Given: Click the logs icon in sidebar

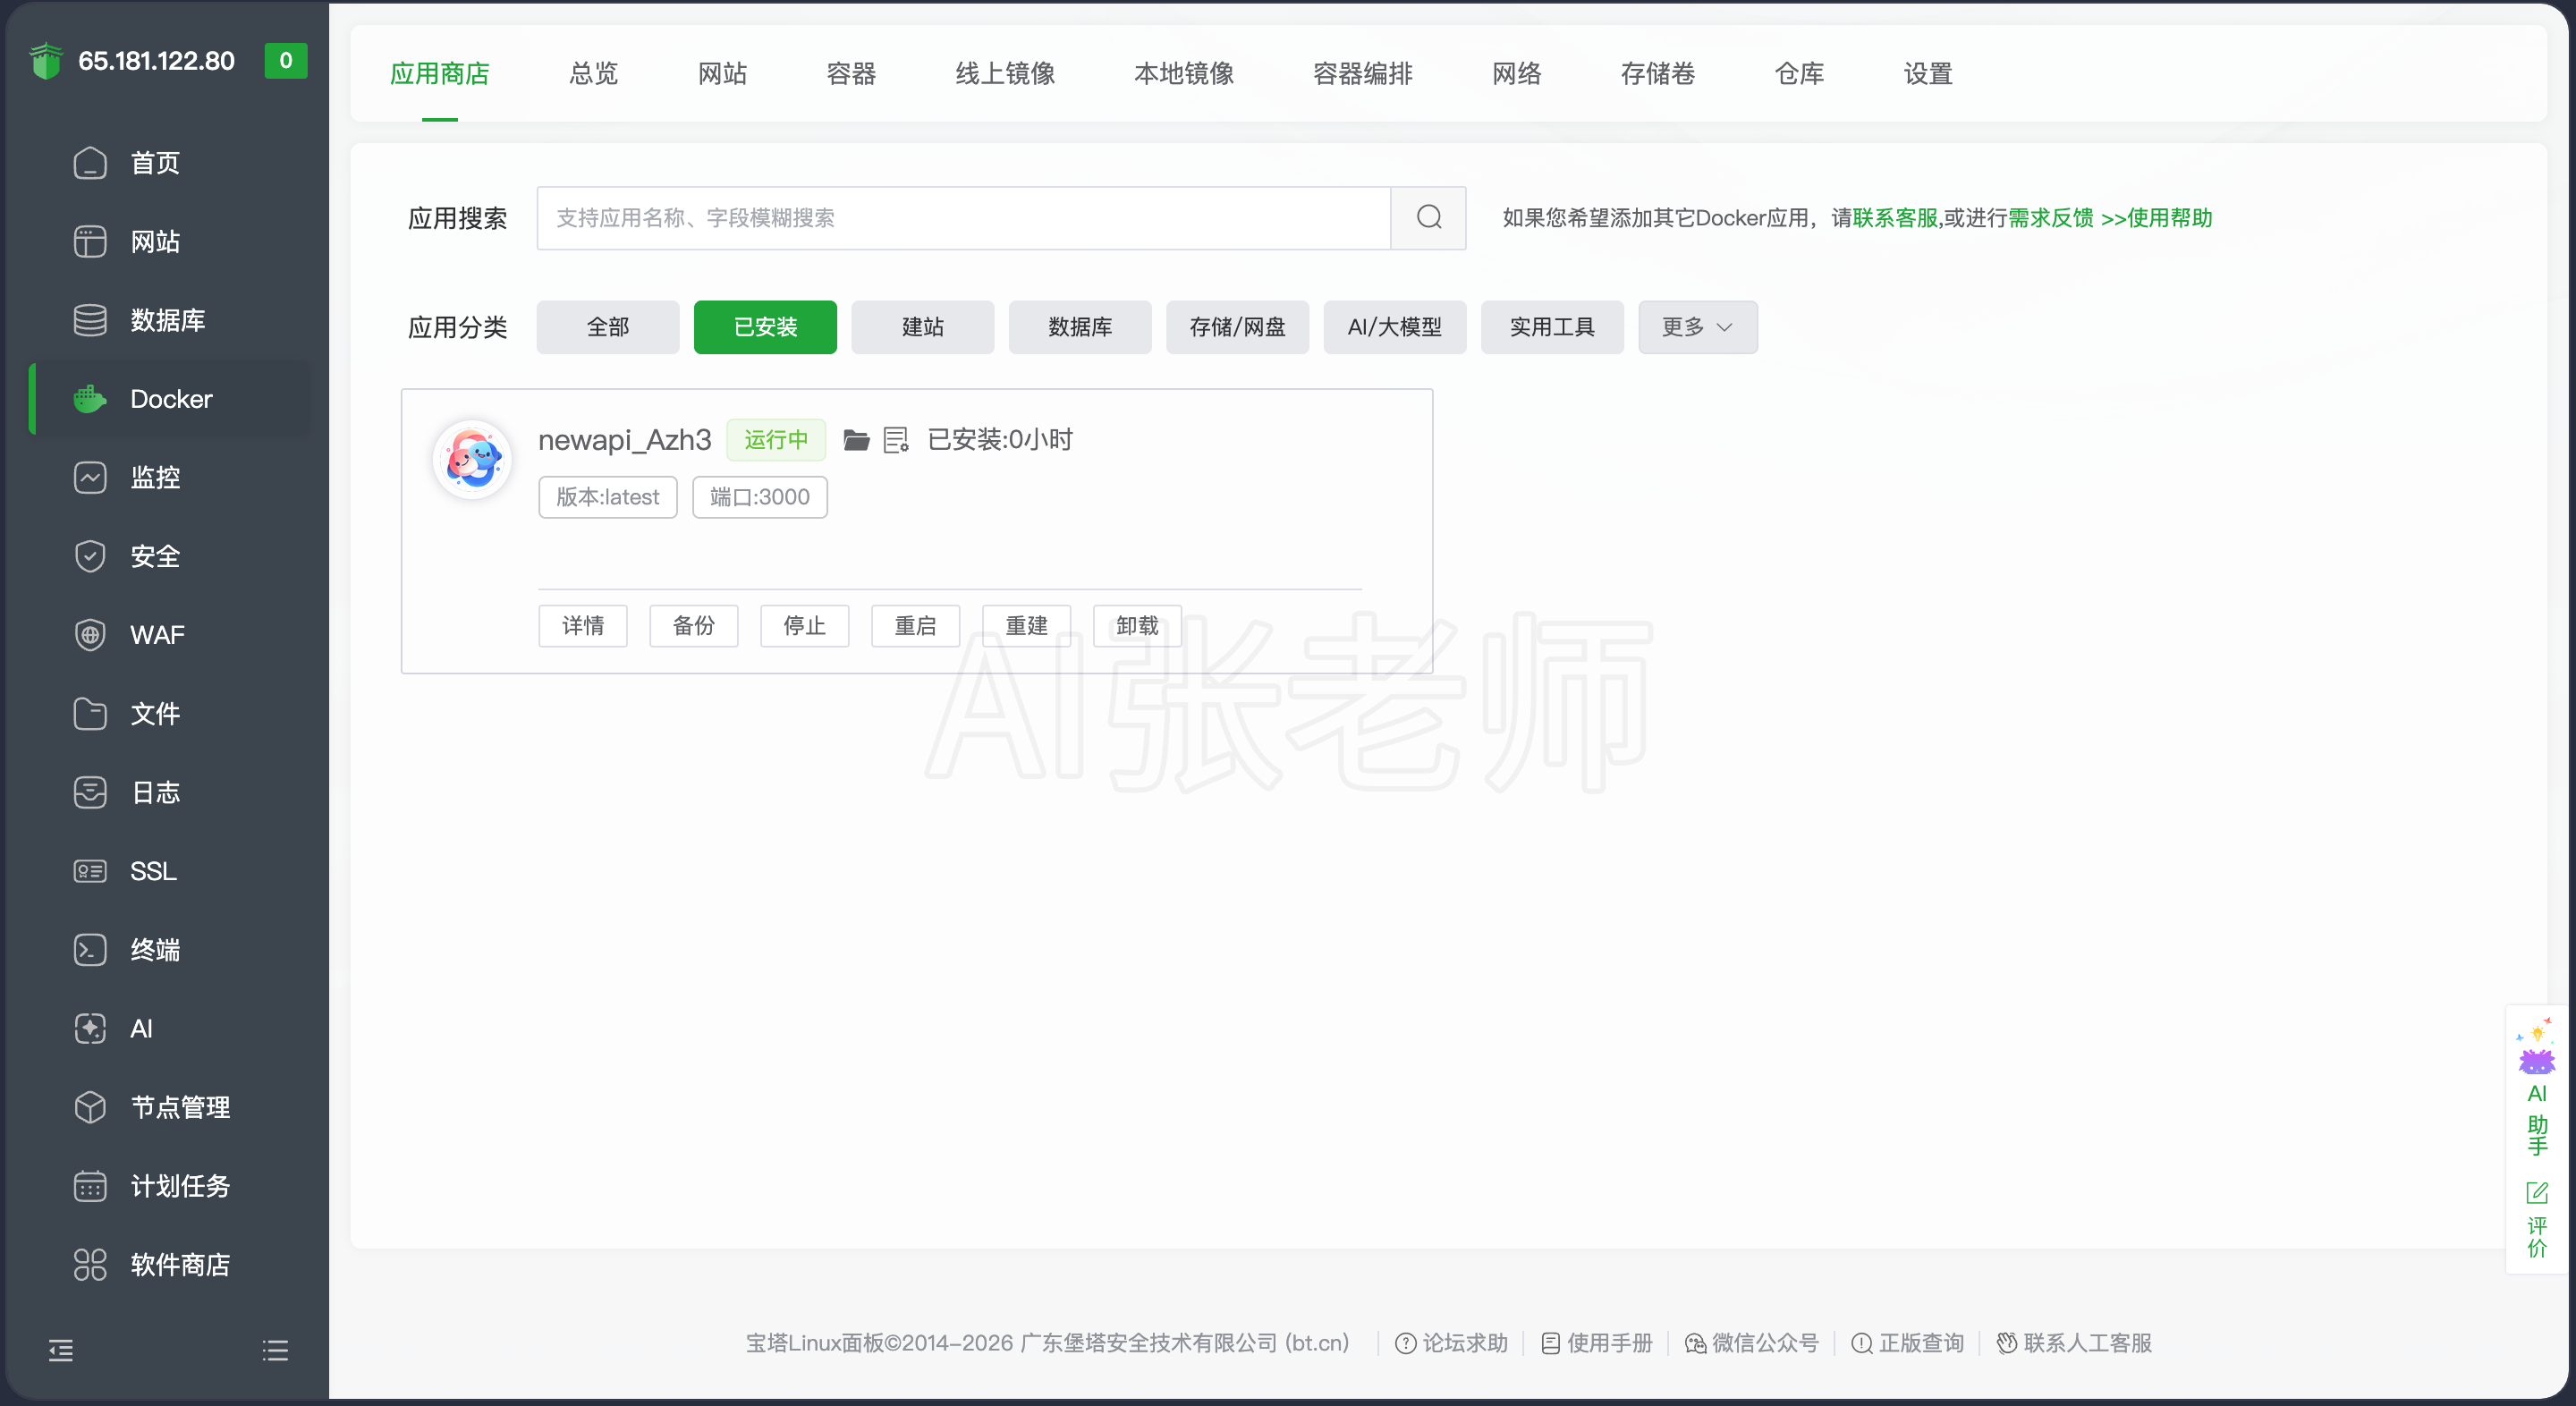Looking at the screenshot, I should point(90,792).
